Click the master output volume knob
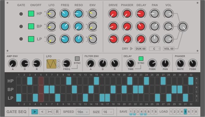The height and width of the screenshot is (117, 205). pos(183,27)
